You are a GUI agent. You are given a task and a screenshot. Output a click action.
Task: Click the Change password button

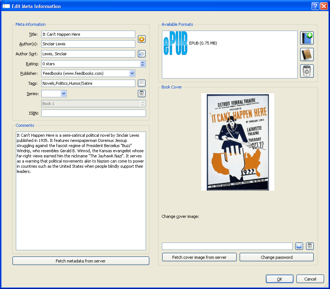point(277,257)
